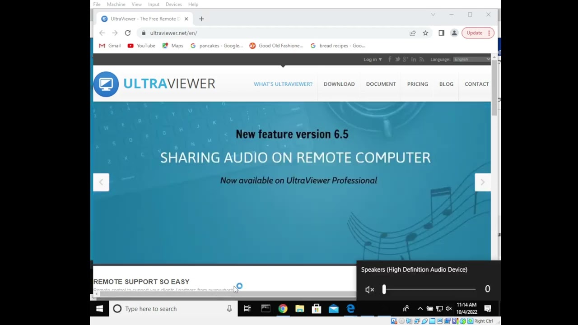Unmute speakers in the volume flyout

tap(370, 289)
